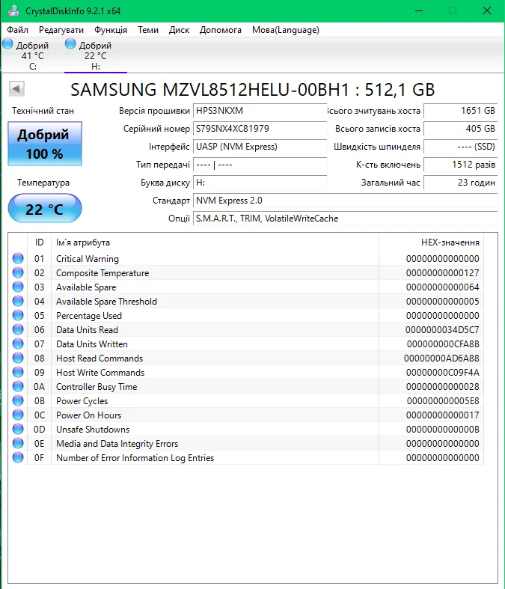
Task: Select the Composite Temperature attribute name
Action: click(x=102, y=273)
